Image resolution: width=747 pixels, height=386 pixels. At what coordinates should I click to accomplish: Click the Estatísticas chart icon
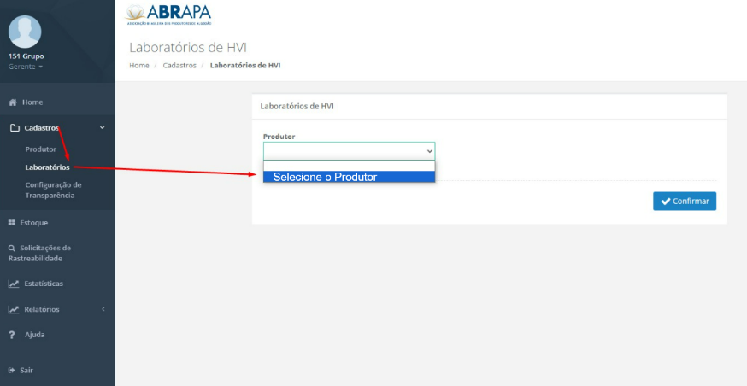(13, 284)
